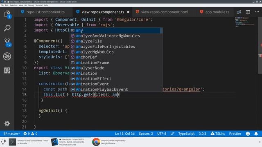Choose AnalyserNode suggestion

pyautogui.click(x=115, y=68)
